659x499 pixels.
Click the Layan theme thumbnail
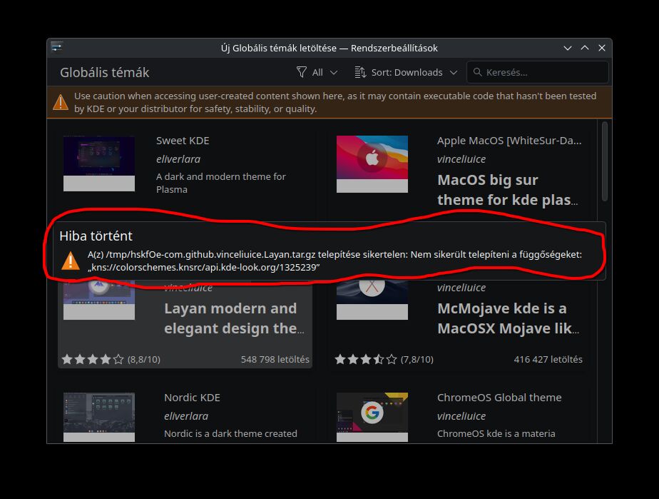(x=99, y=300)
